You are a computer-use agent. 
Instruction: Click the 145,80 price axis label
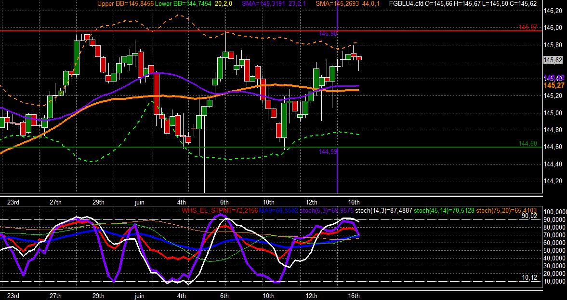pyautogui.click(x=553, y=45)
